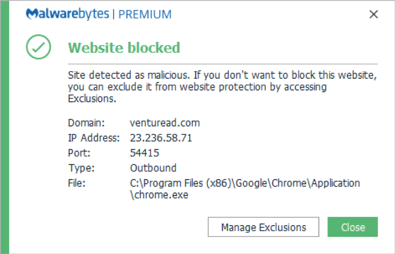Click the chrome.exe file path text
Viewport: 395px width, 254px height.
coord(245,189)
